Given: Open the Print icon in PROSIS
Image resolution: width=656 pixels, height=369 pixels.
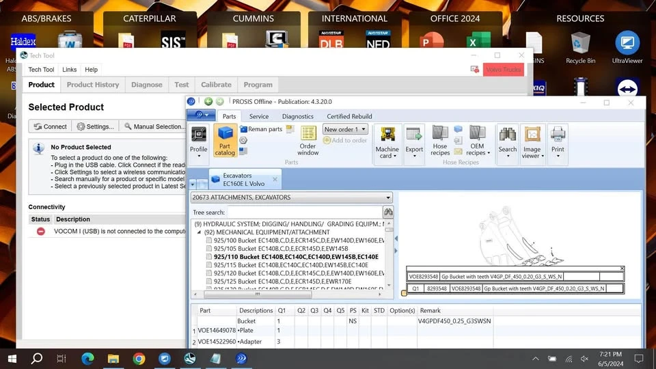Looking at the screenshot, I should (x=558, y=143).
